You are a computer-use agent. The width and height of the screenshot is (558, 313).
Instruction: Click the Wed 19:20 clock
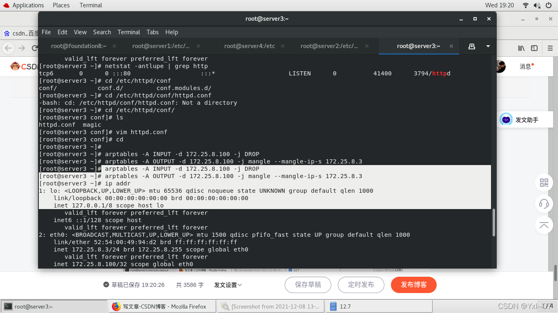pyautogui.click(x=500, y=5)
